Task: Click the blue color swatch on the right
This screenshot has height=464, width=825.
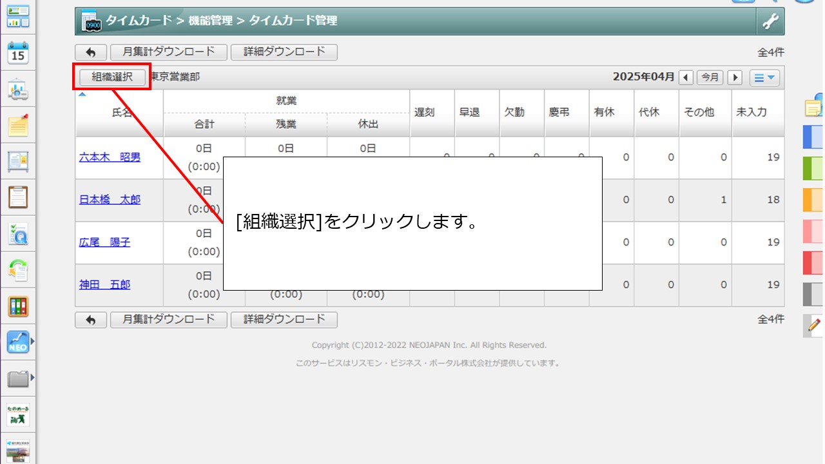Action: click(x=811, y=137)
